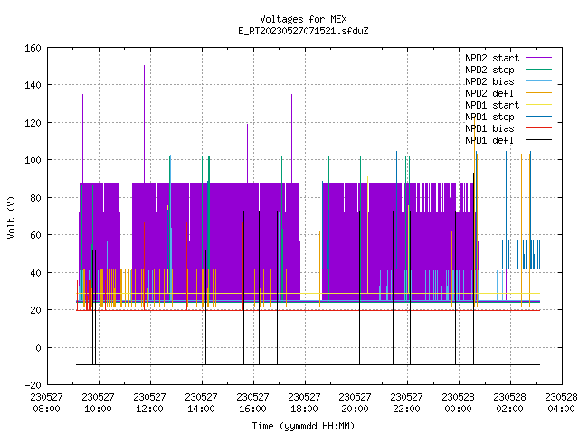The image size is (579, 434).
Task: Click the green NPD2 stop legend line
Action: pyautogui.click(x=539, y=70)
